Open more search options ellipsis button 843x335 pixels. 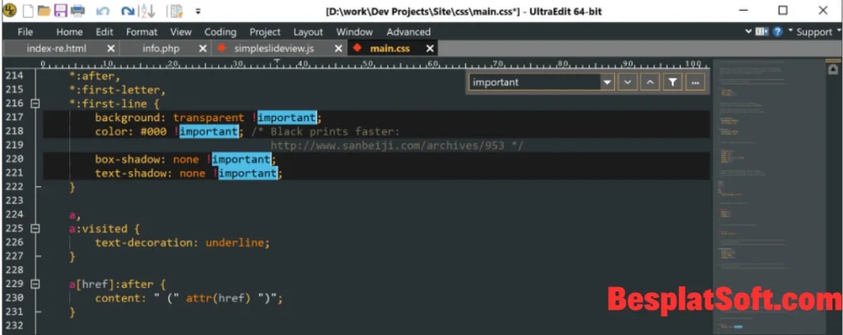click(695, 82)
